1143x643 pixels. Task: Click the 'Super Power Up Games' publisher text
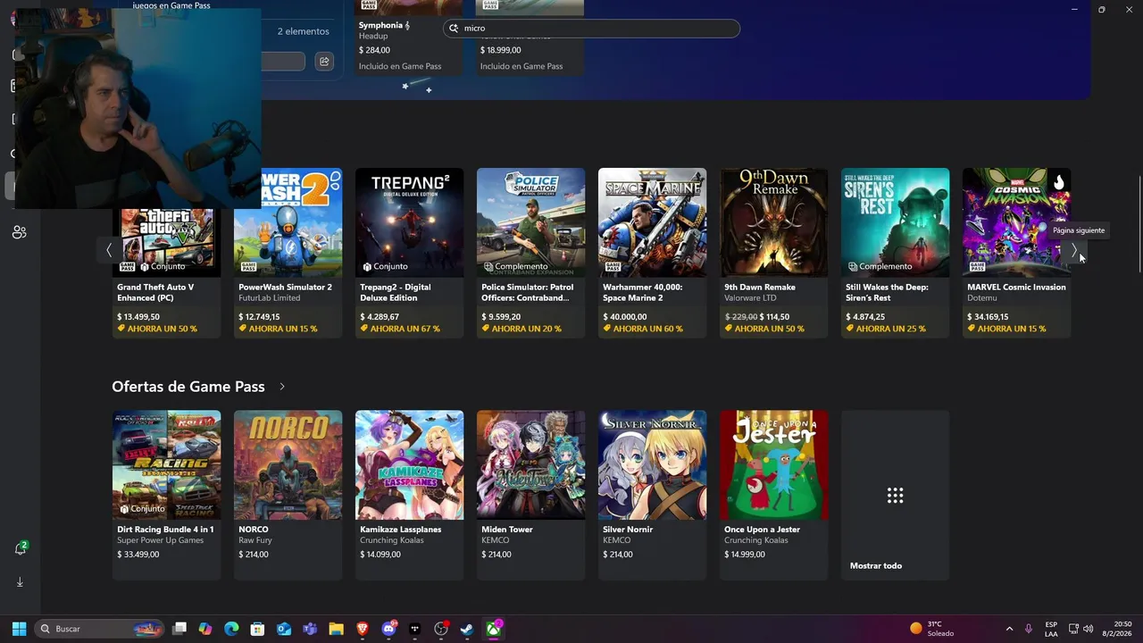(x=160, y=540)
